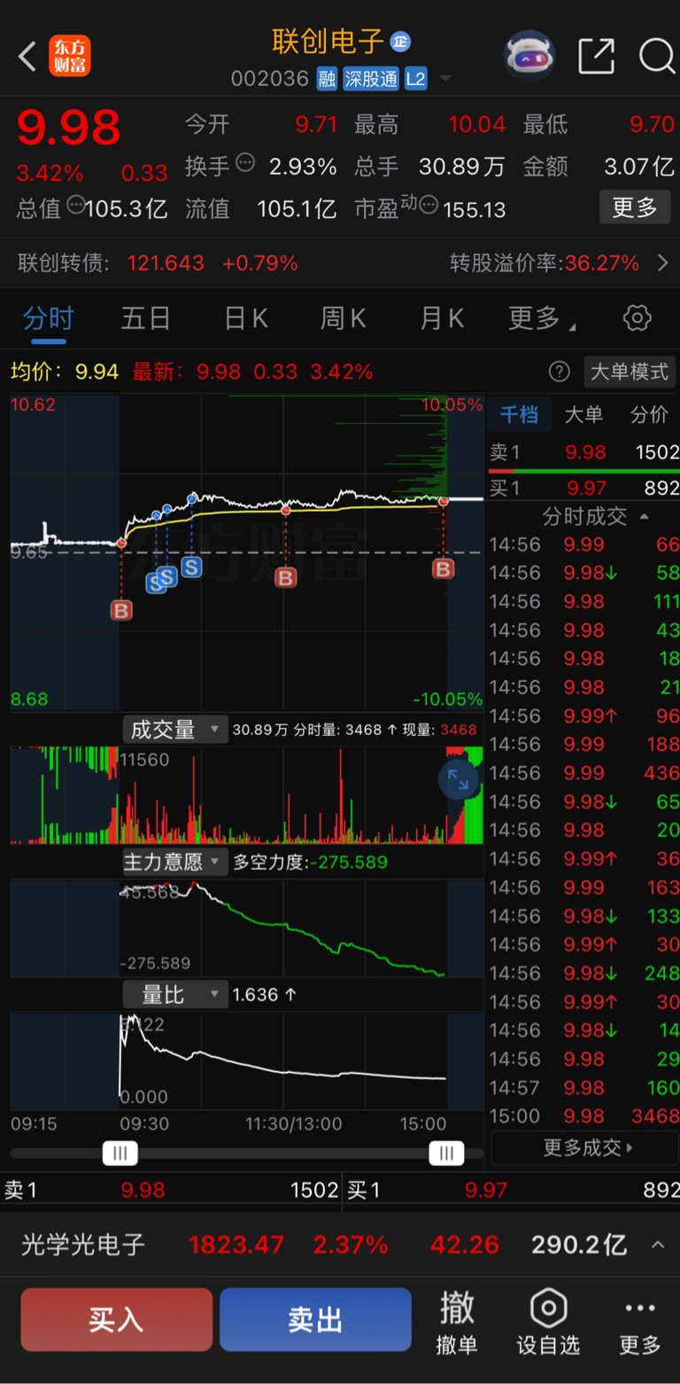
Task: Share this stock page
Action: pyautogui.click(x=596, y=56)
